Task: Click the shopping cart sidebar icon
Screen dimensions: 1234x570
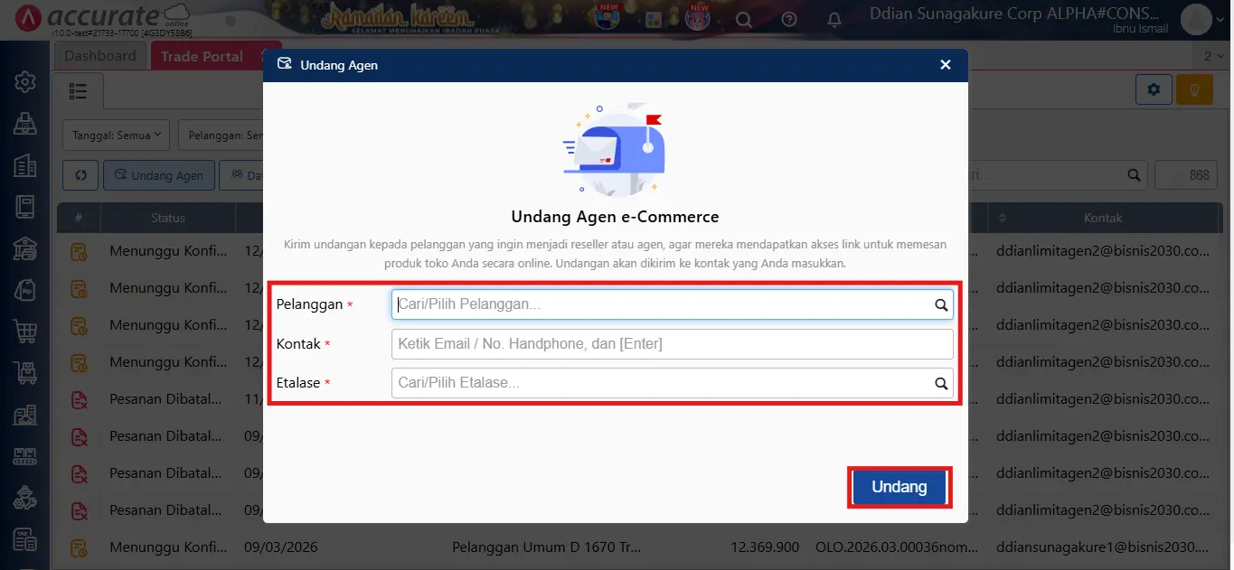Action: tap(24, 331)
